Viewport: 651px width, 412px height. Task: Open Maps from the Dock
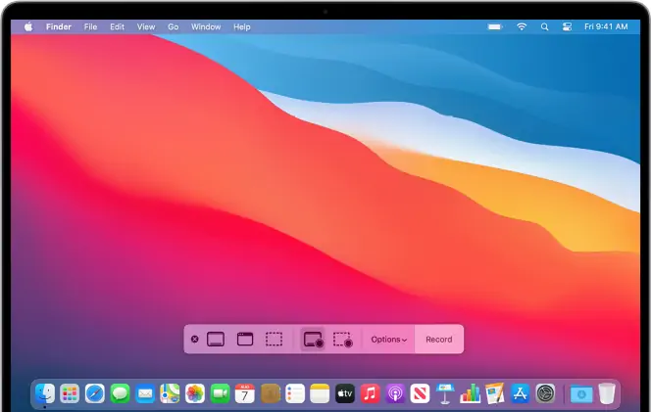coord(170,393)
